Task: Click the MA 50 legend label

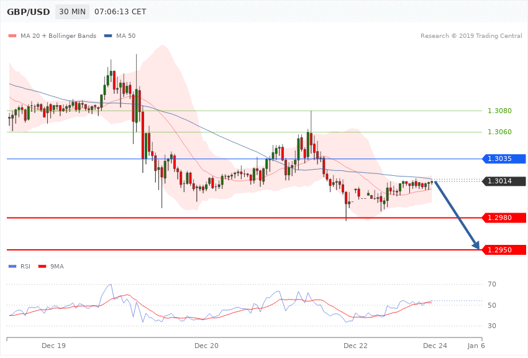Action: pyautogui.click(x=125, y=35)
